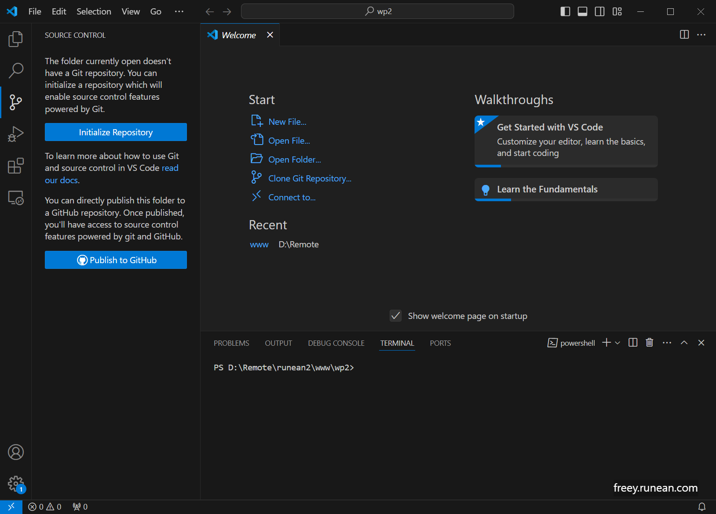
Task: Open the Extensions view
Action: point(16,166)
